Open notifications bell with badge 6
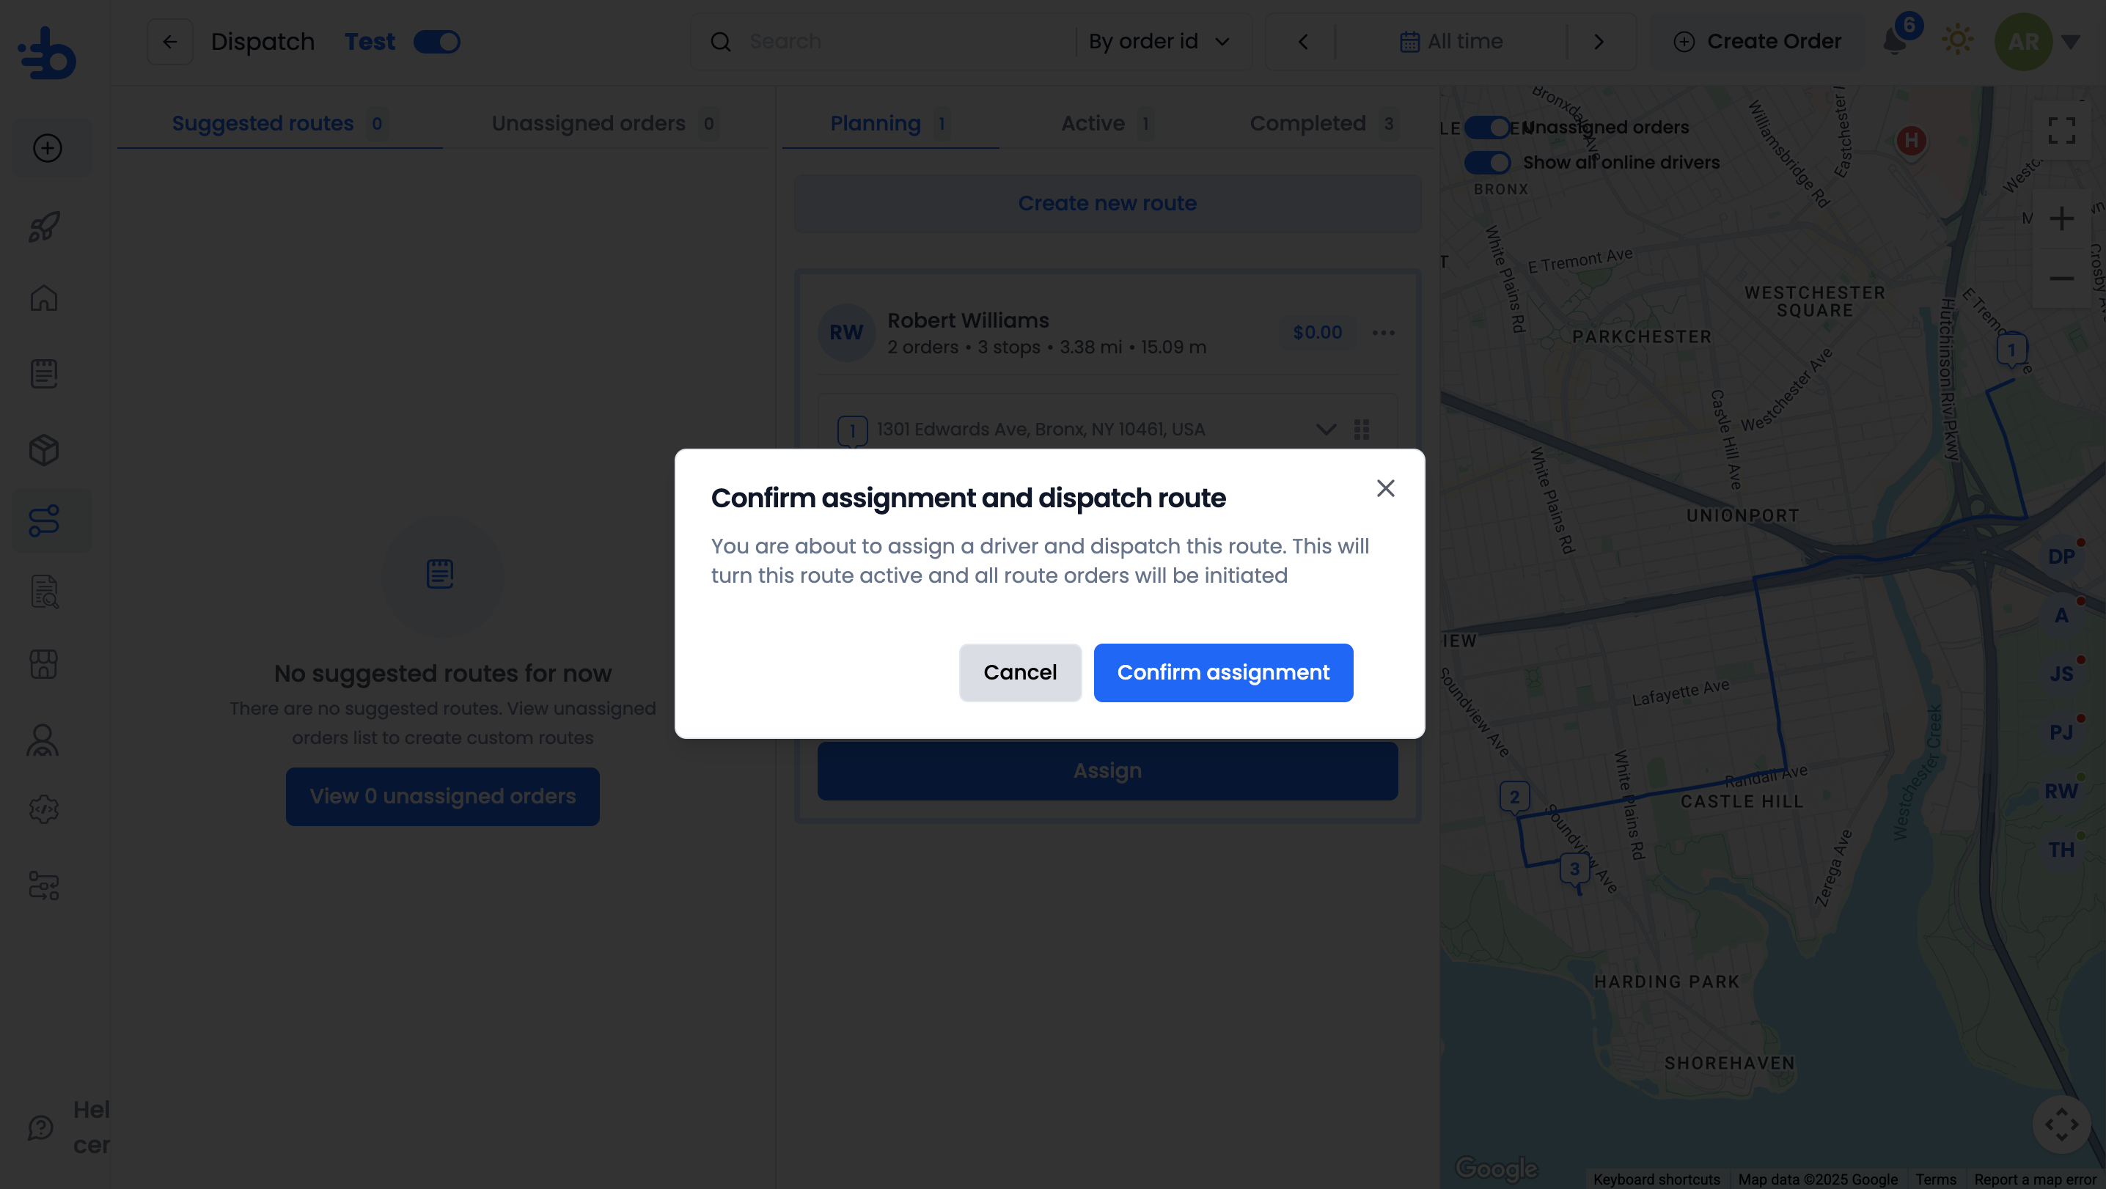Image resolution: width=2106 pixels, height=1189 pixels. coord(1894,41)
